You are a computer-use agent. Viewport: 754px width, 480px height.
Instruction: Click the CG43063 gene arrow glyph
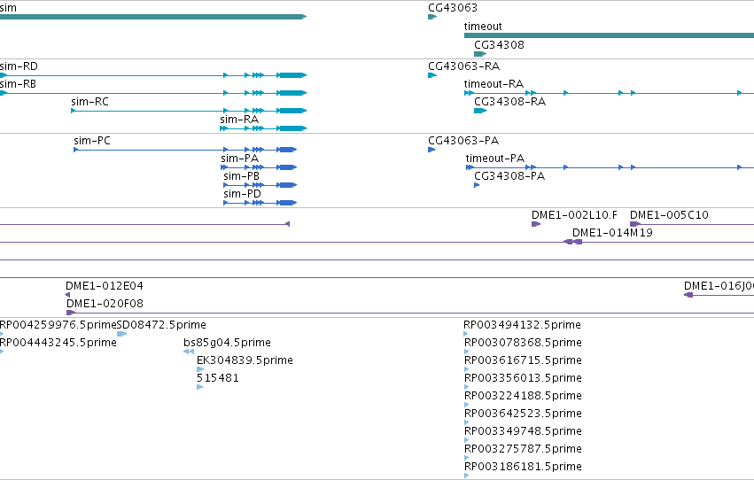432,17
